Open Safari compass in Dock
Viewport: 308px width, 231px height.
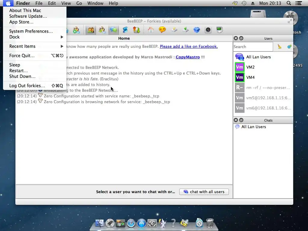[131, 223]
